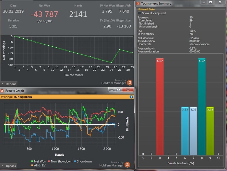
Task: Click the In the money value 7%
Action: [191, 34]
